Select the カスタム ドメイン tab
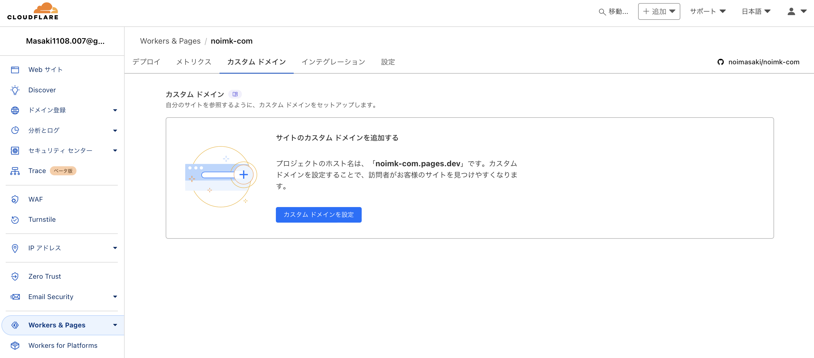814x358 pixels. pyautogui.click(x=256, y=62)
